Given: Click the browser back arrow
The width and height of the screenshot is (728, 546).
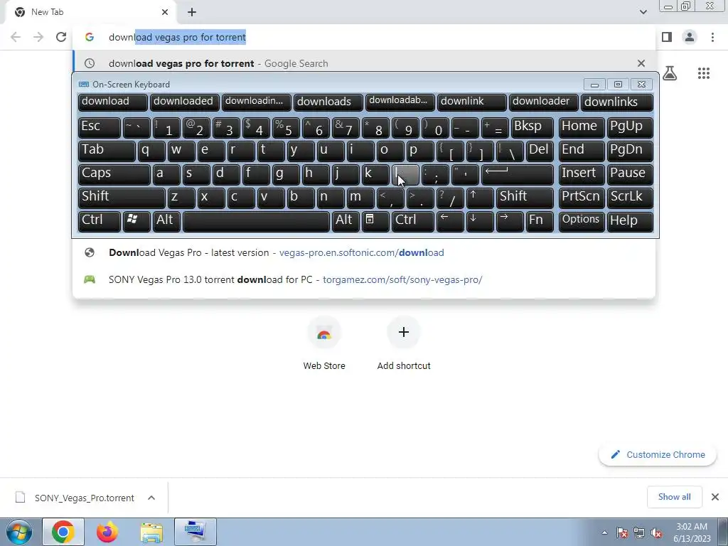Looking at the screenshot, I should pos(16,37).
